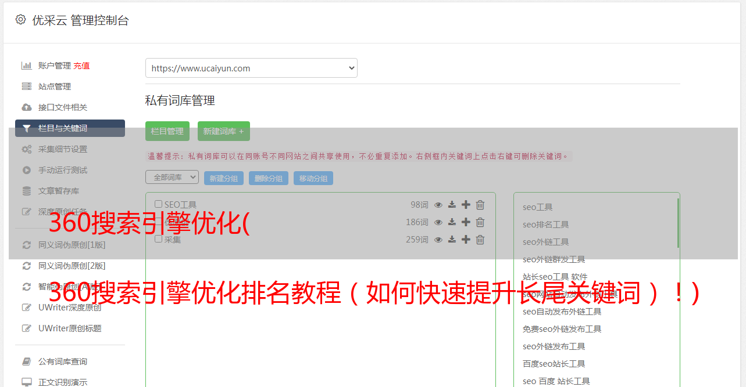
Task: Click the plus icon on 采集 row
Action: click(x=466, y=240)
